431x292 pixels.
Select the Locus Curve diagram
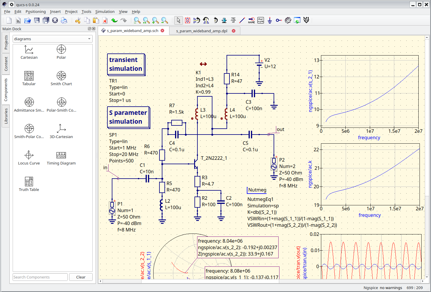[x=29, y=158]
